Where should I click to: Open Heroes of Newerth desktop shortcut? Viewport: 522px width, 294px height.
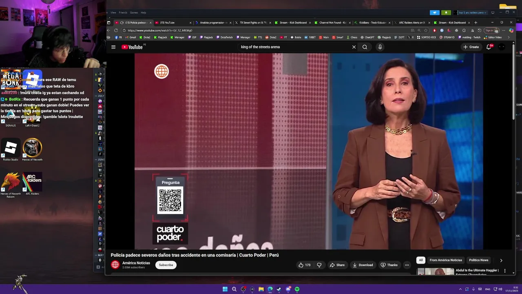pos(32,150)
